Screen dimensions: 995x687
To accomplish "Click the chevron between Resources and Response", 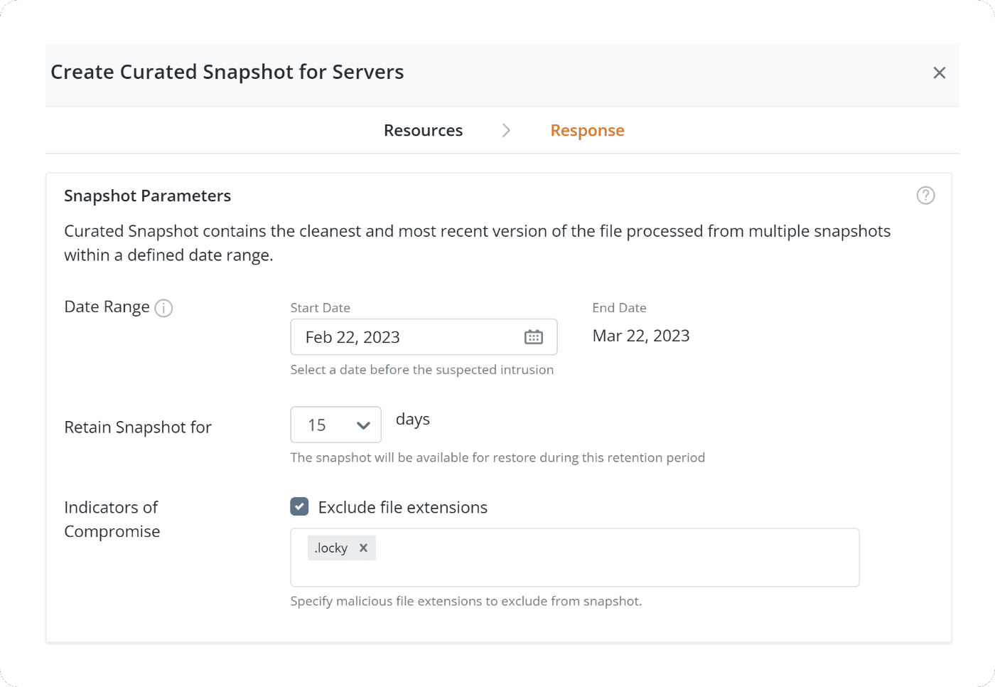I will 506,130.
